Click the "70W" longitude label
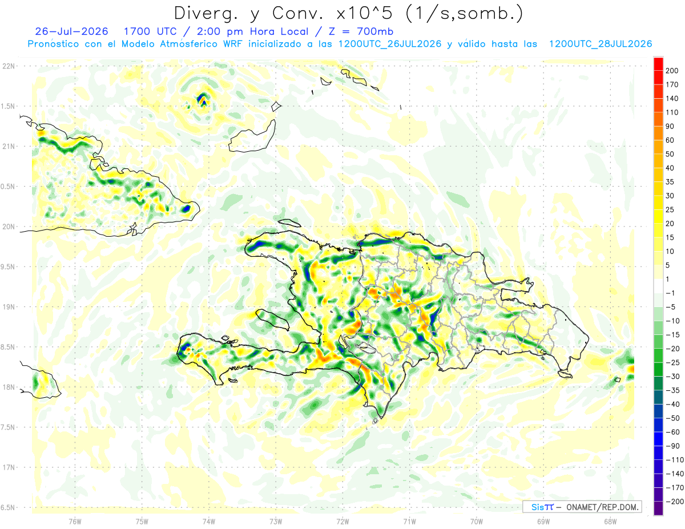This screenshot has width=685, height=529. (477, 521)
